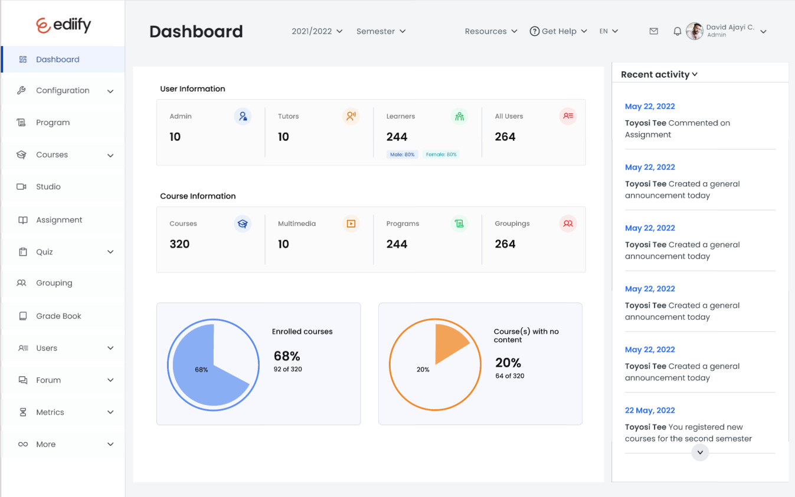Click the Enrolled courses 68% pie chart
795x497 pixels.
tap(213, 365)
